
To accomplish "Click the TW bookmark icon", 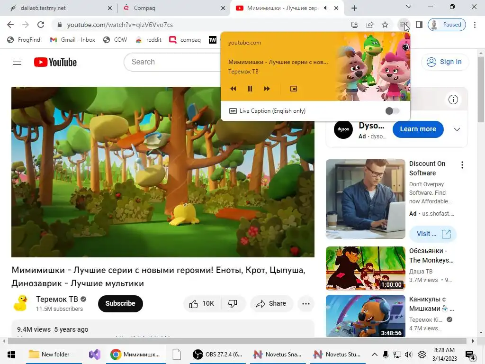I will [x=213, y=40].
